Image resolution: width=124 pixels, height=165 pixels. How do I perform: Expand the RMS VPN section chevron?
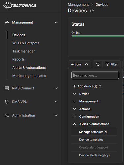(x=56, y=102)
